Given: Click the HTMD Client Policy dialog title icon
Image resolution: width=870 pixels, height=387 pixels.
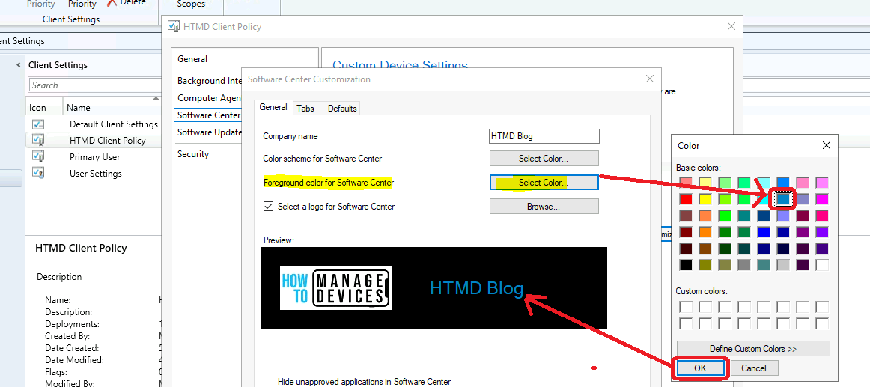Looking at the screenshot, I should tap(173, 27).
